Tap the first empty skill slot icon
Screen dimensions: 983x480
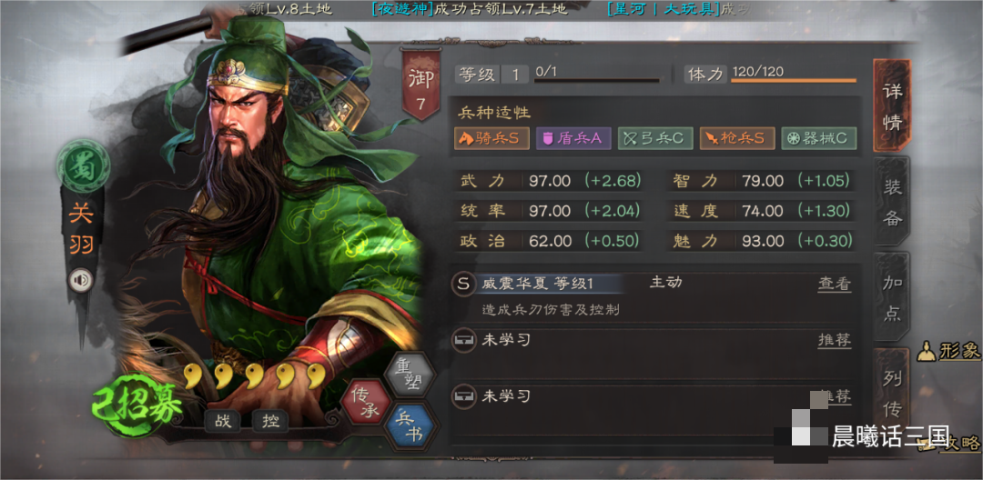[x=463, y=340]
